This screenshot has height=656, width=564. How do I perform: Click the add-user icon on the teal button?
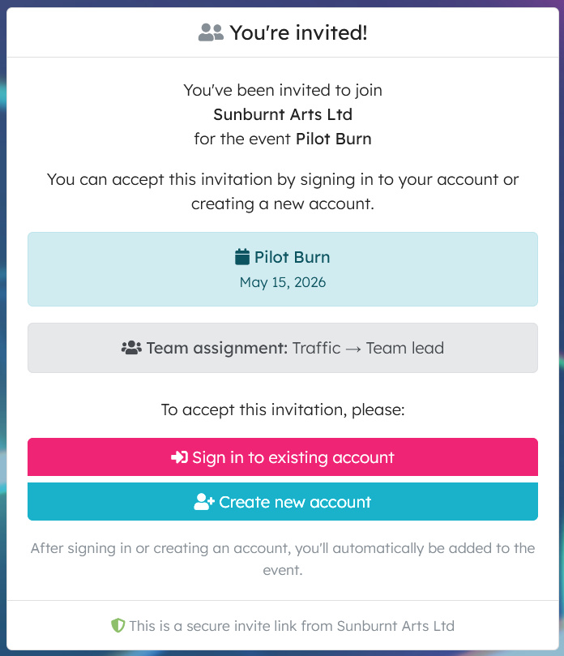click(201, 501)
